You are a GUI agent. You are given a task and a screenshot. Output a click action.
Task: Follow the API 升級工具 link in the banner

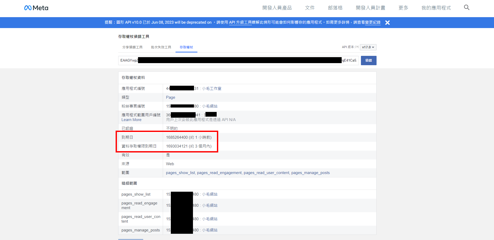click(x=240, y=22)
